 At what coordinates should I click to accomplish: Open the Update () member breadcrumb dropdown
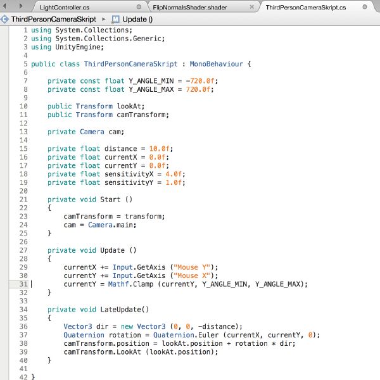coord(137,19)
